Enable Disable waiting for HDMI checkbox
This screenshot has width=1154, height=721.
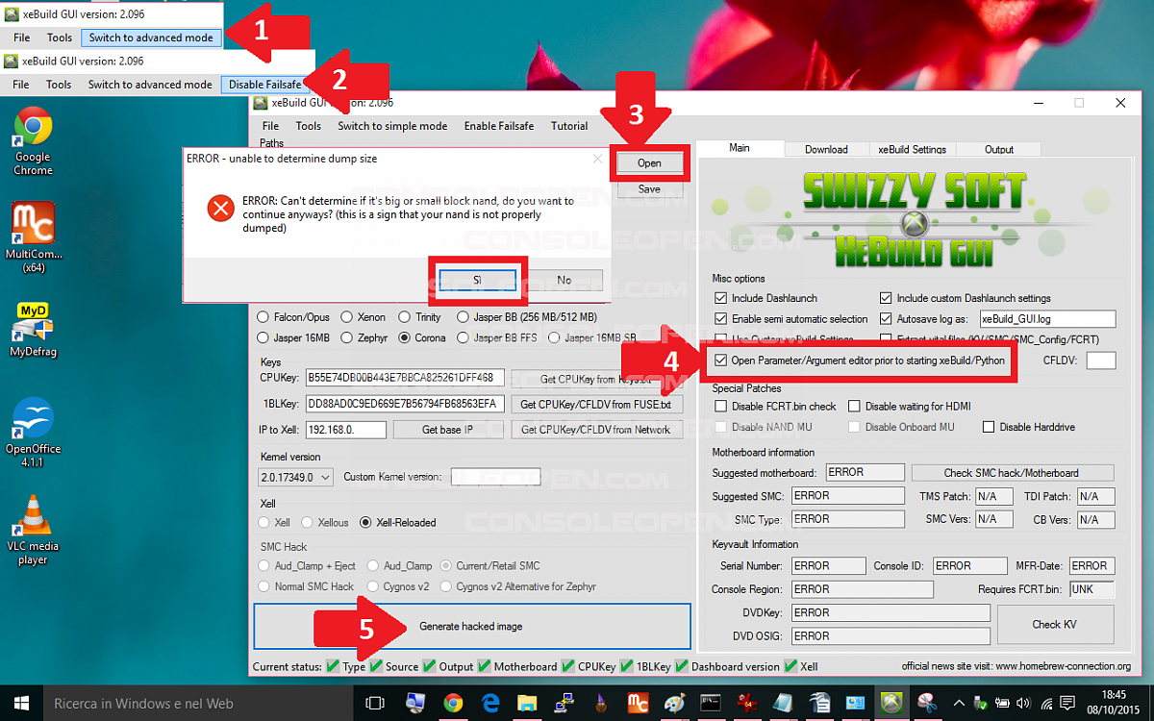click(x=854, y=407)
